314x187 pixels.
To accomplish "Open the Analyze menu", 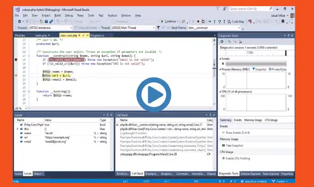I will pos(112,16).
